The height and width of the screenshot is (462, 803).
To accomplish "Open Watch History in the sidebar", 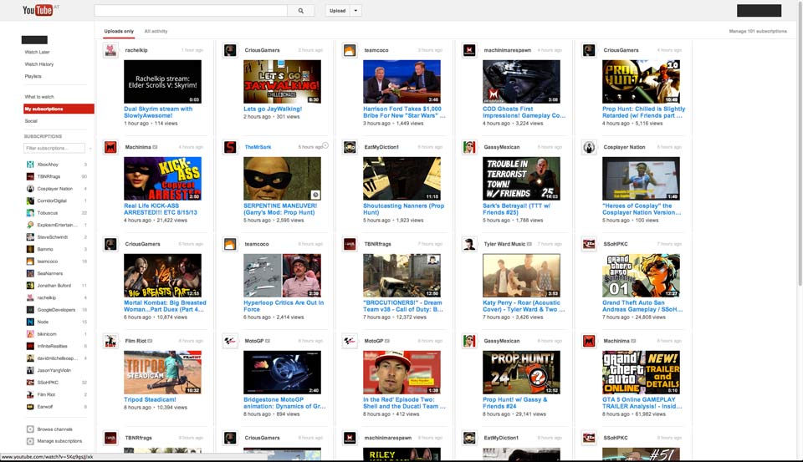I will click(39, 64).
